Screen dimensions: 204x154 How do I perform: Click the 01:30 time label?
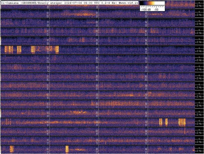coord(97,33)
